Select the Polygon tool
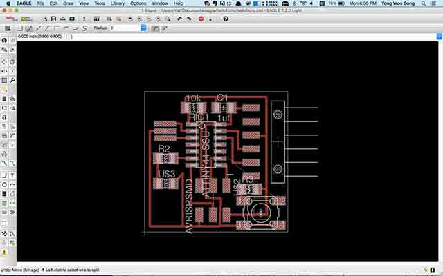The height and width of the screenshot is (276, 443). point(12,194)
